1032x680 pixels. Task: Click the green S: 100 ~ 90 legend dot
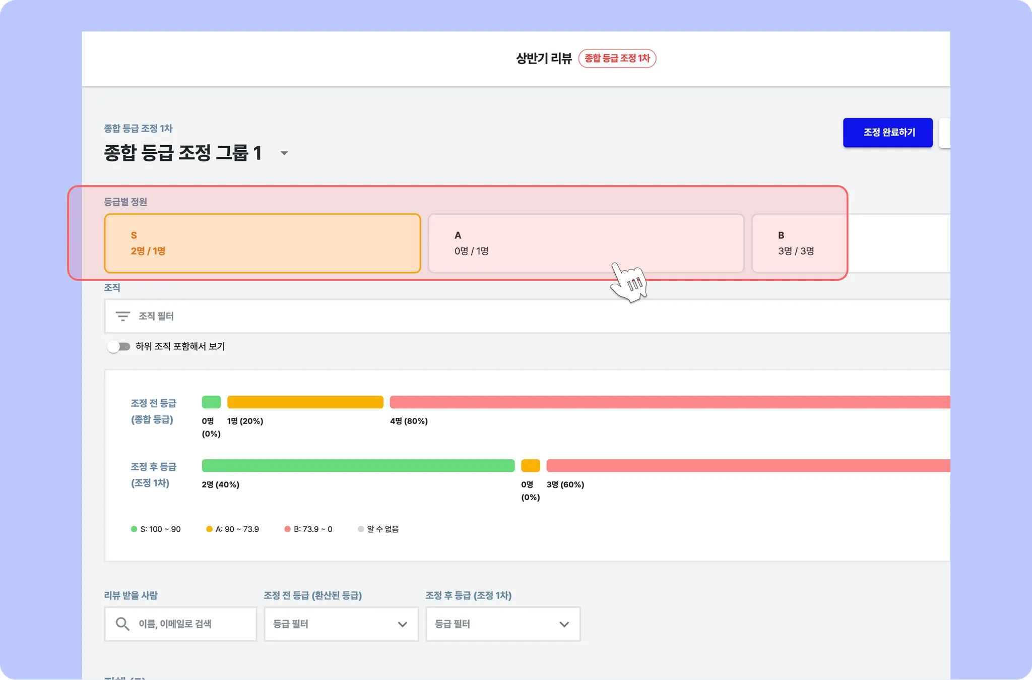point(134,529)
